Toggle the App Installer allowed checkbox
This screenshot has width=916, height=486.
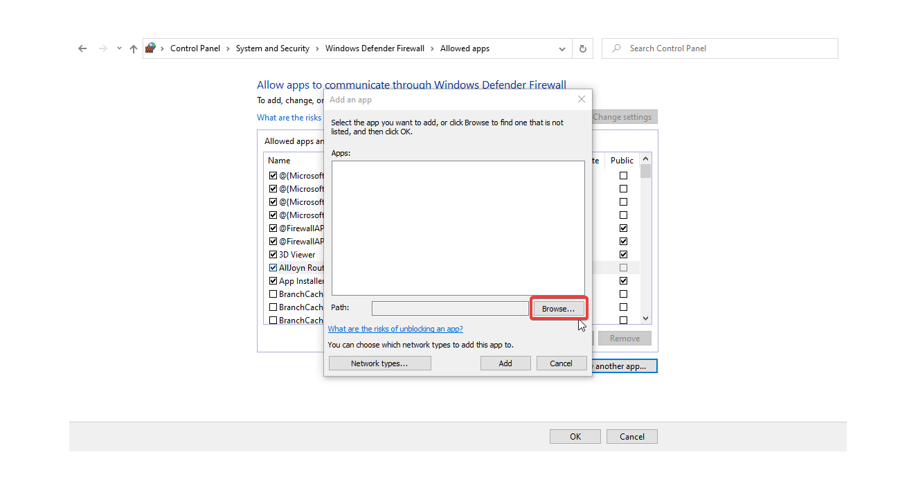[273, 281]
